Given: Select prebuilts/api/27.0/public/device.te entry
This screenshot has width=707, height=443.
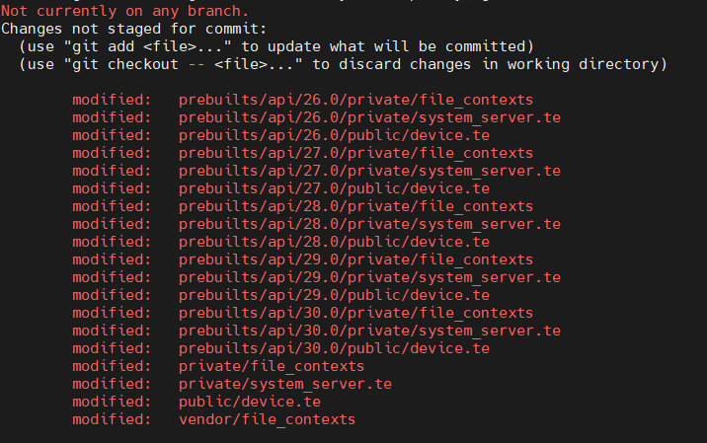Looking at the screenshot, I should (334, 188).
